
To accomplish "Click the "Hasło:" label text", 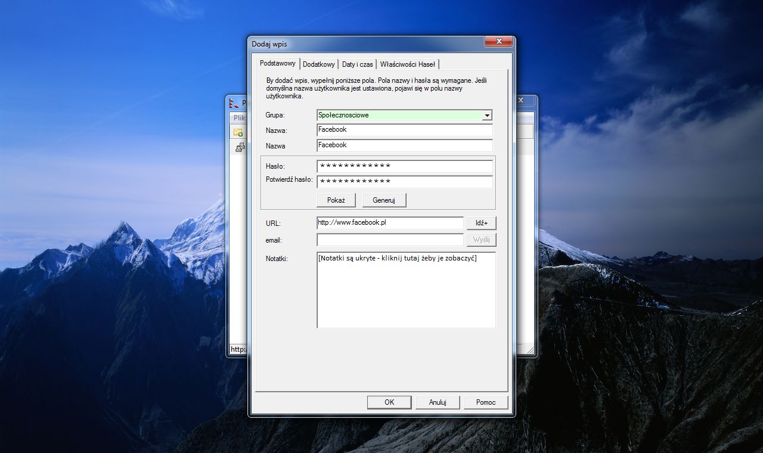I will [x=275, y=166].
